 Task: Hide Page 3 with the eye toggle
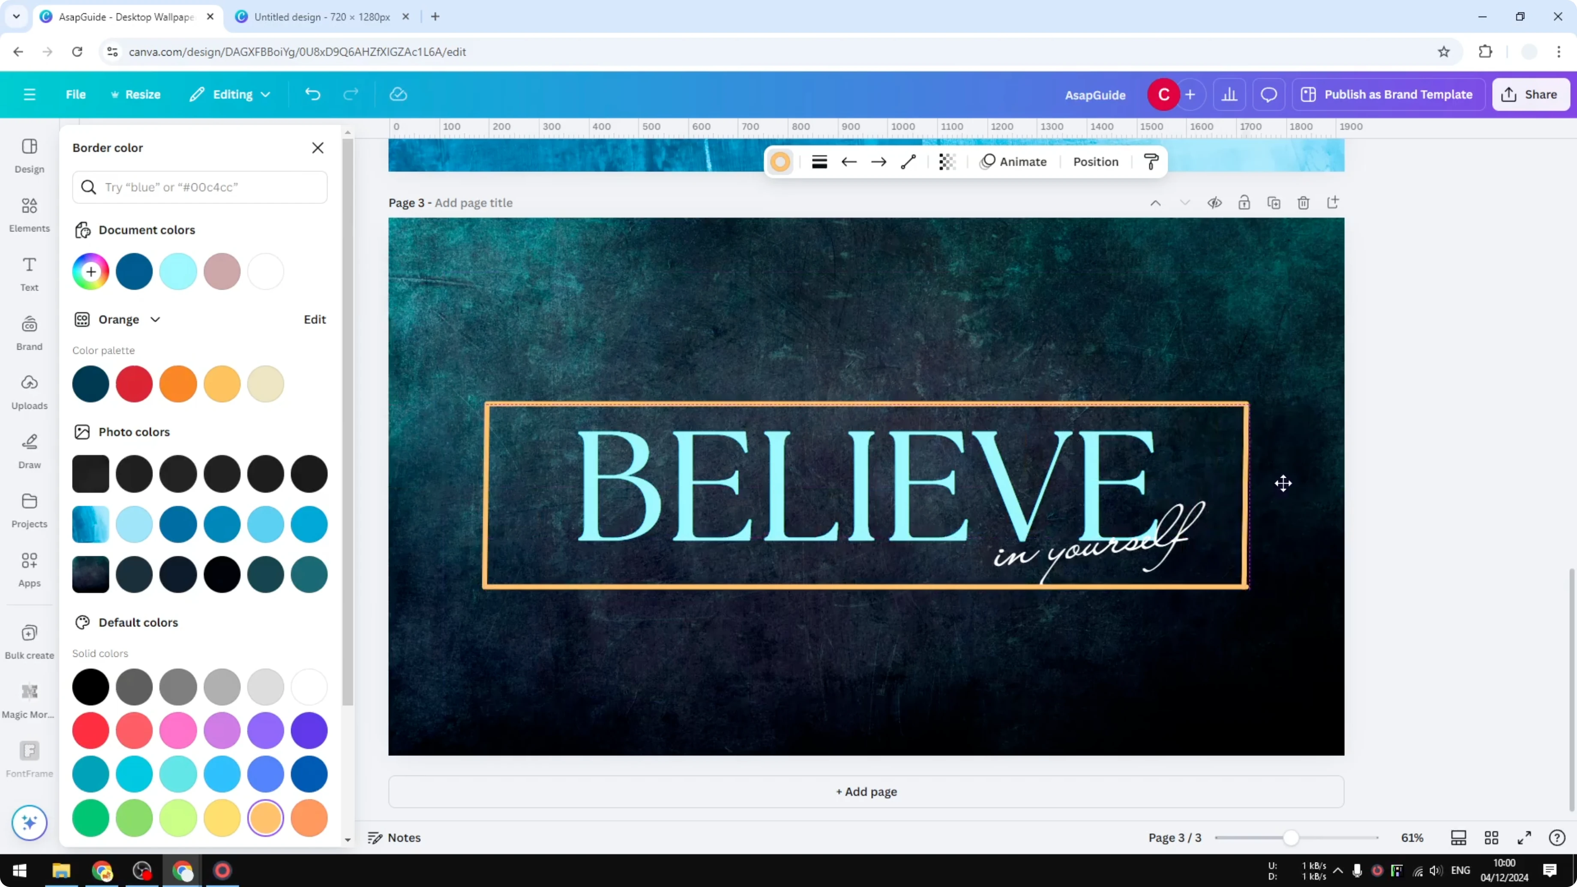[1215, 203]
